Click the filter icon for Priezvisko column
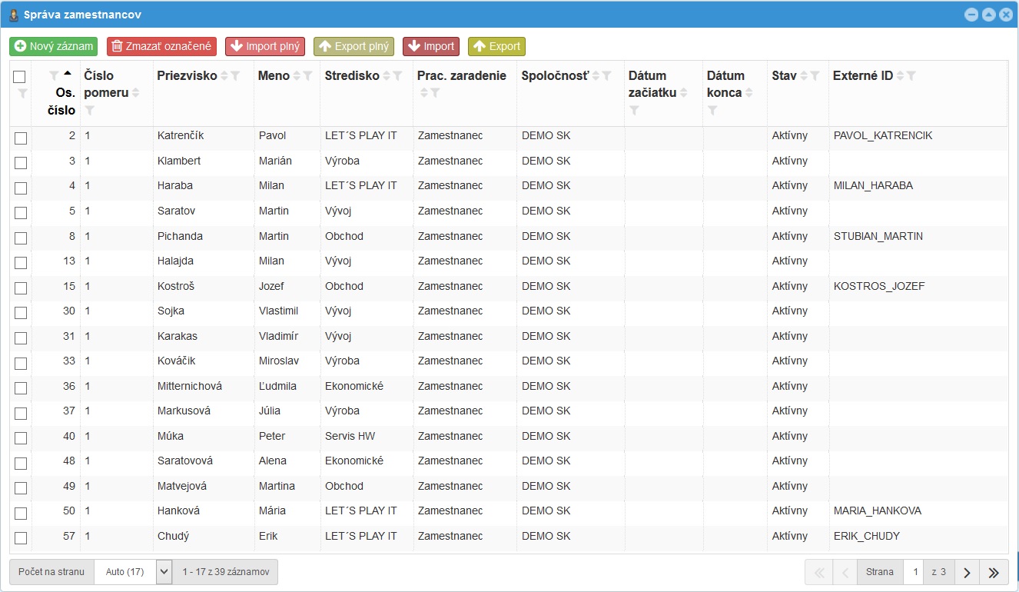Screen dimensions: 1019x592 (x=236, y=76)
